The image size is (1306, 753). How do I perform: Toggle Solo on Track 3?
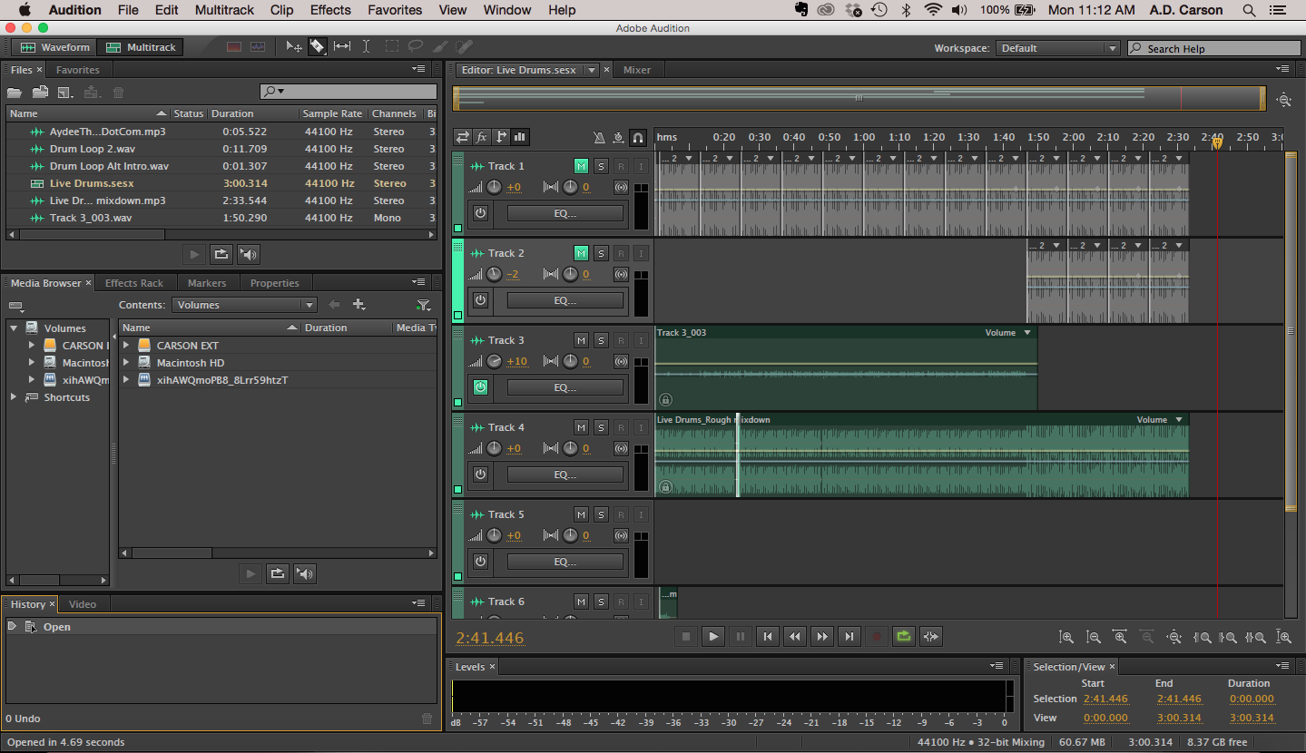coord(601,340)
